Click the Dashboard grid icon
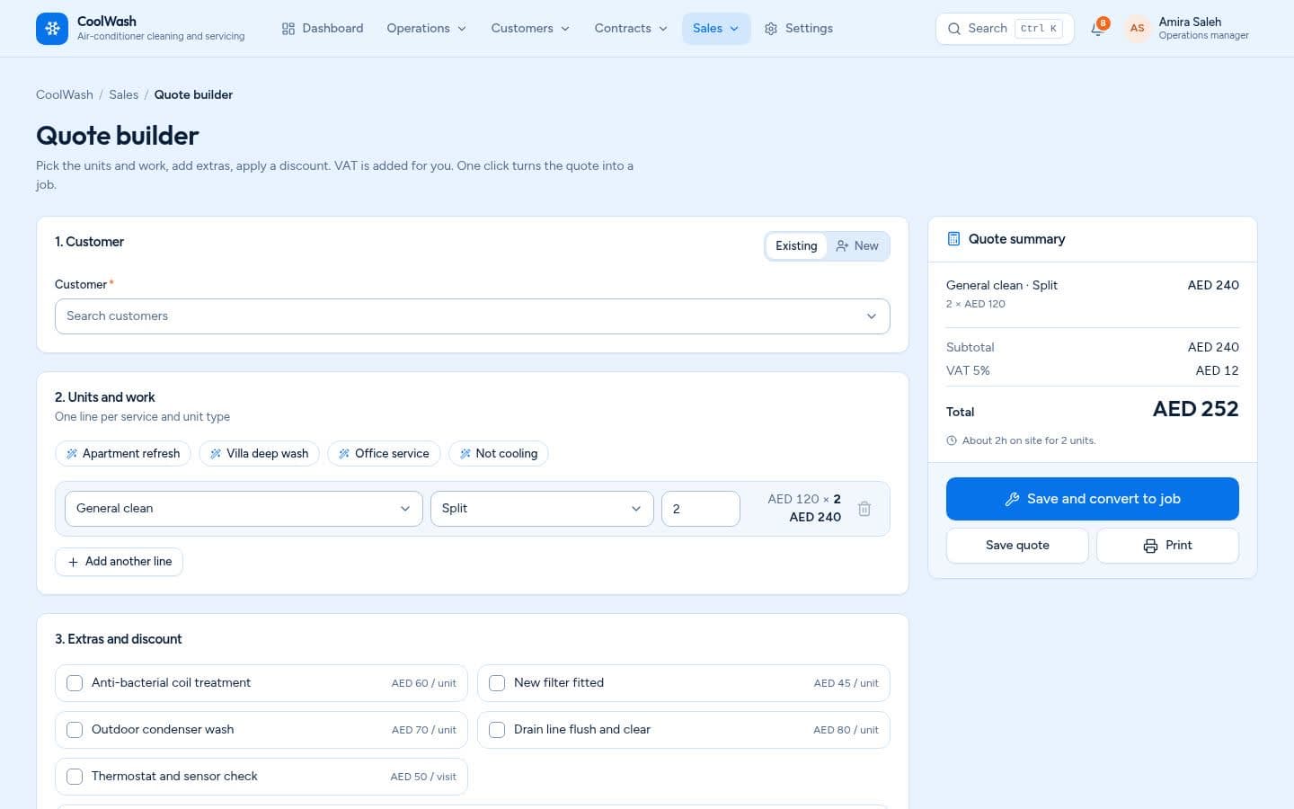1294x809 pixels. (x=288, y=29)
